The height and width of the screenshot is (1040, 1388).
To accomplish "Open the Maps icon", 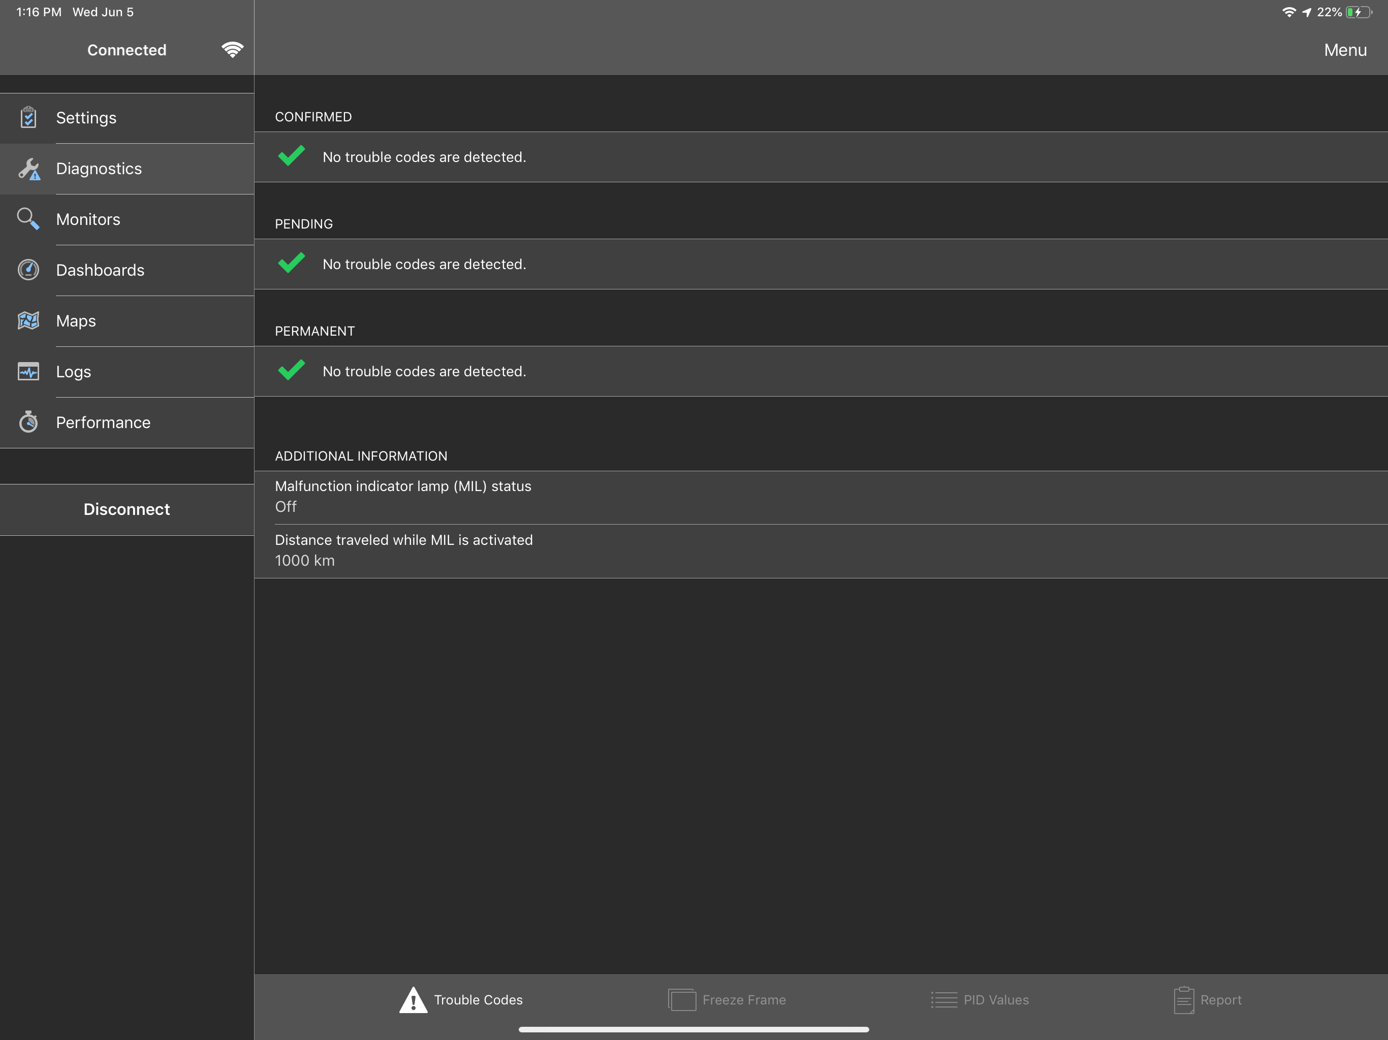I will point(28,320).
